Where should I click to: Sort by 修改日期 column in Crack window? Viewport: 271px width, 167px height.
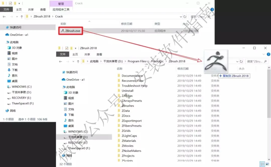point(126,24)
